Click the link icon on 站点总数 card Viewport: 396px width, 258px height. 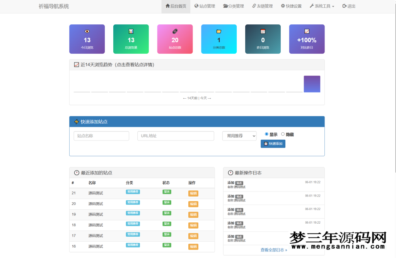[x=175, y=31]
